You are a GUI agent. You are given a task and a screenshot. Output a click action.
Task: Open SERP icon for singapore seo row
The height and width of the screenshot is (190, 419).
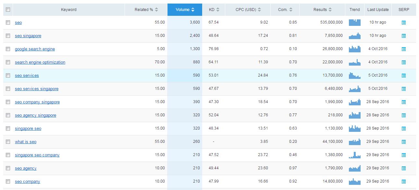click(404, 129)
